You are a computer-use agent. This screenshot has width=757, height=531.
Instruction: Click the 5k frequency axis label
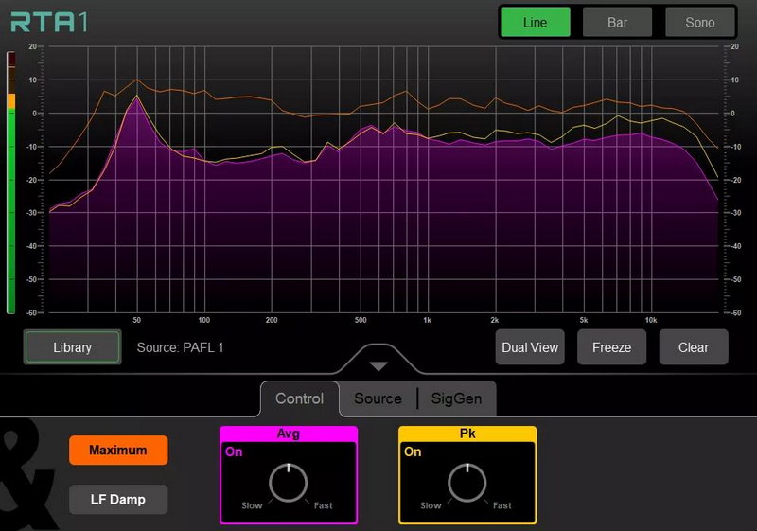(x=584, y=320)
